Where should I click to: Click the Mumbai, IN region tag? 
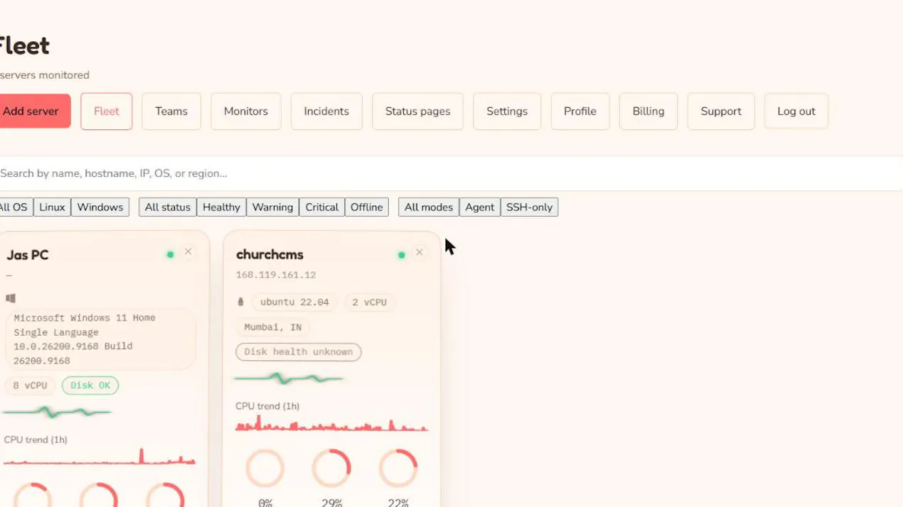point(273,327)
